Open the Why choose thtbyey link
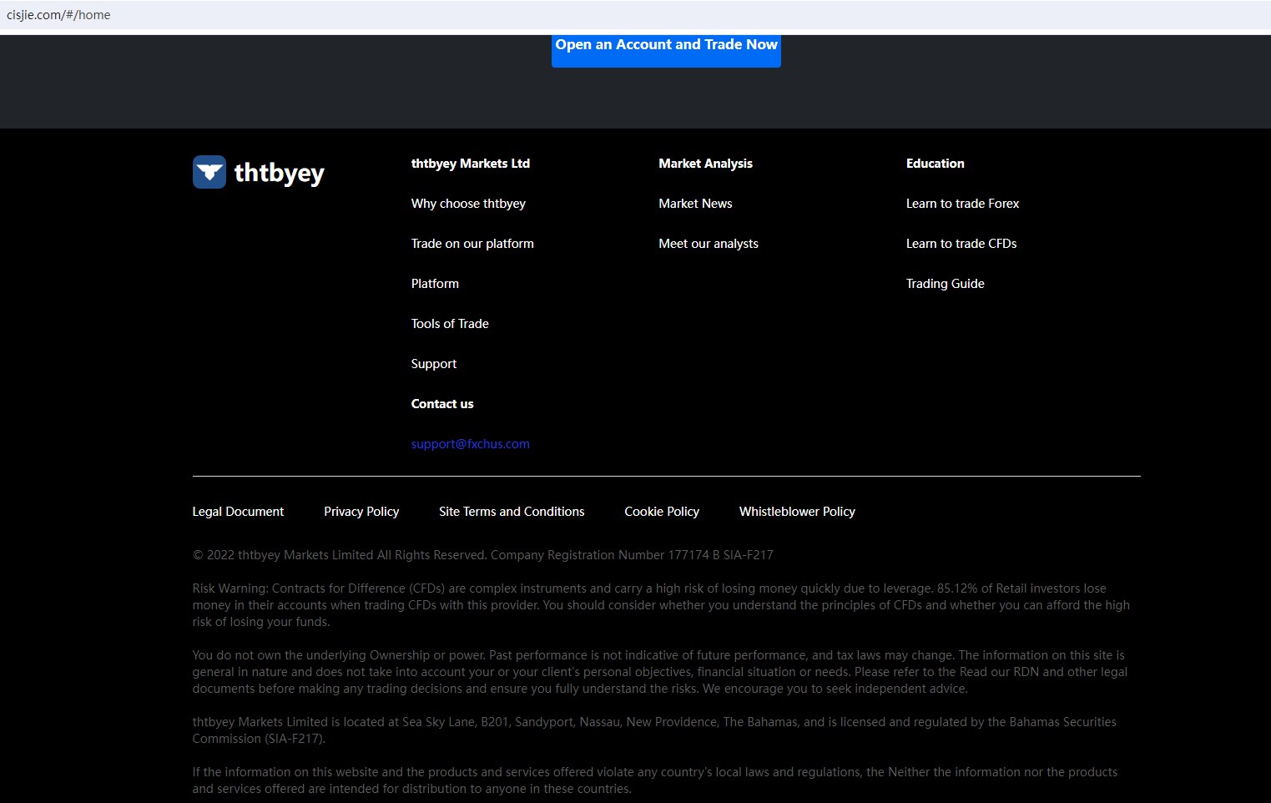Screen dimensions: 1271x803 click(468, 204)
